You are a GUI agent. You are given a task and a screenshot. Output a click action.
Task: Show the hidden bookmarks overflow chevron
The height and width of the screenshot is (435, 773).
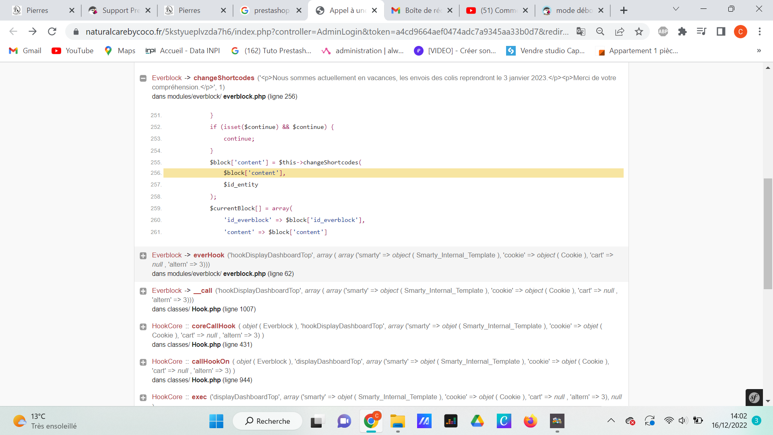coord(759,51)
